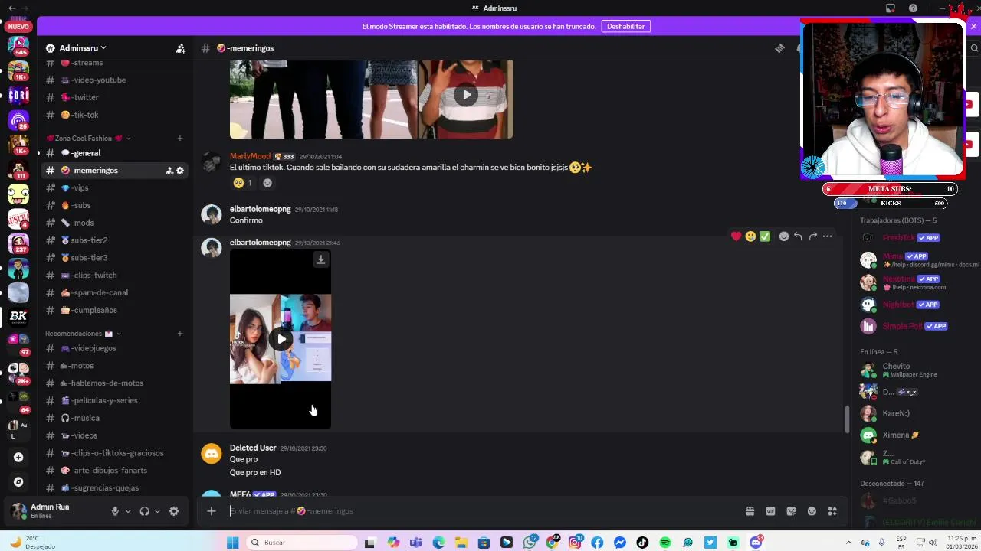This screenshot has width=981, height=551.
Task: Add reaction to MarlyMood's message
Action: [x=267, y=183]
